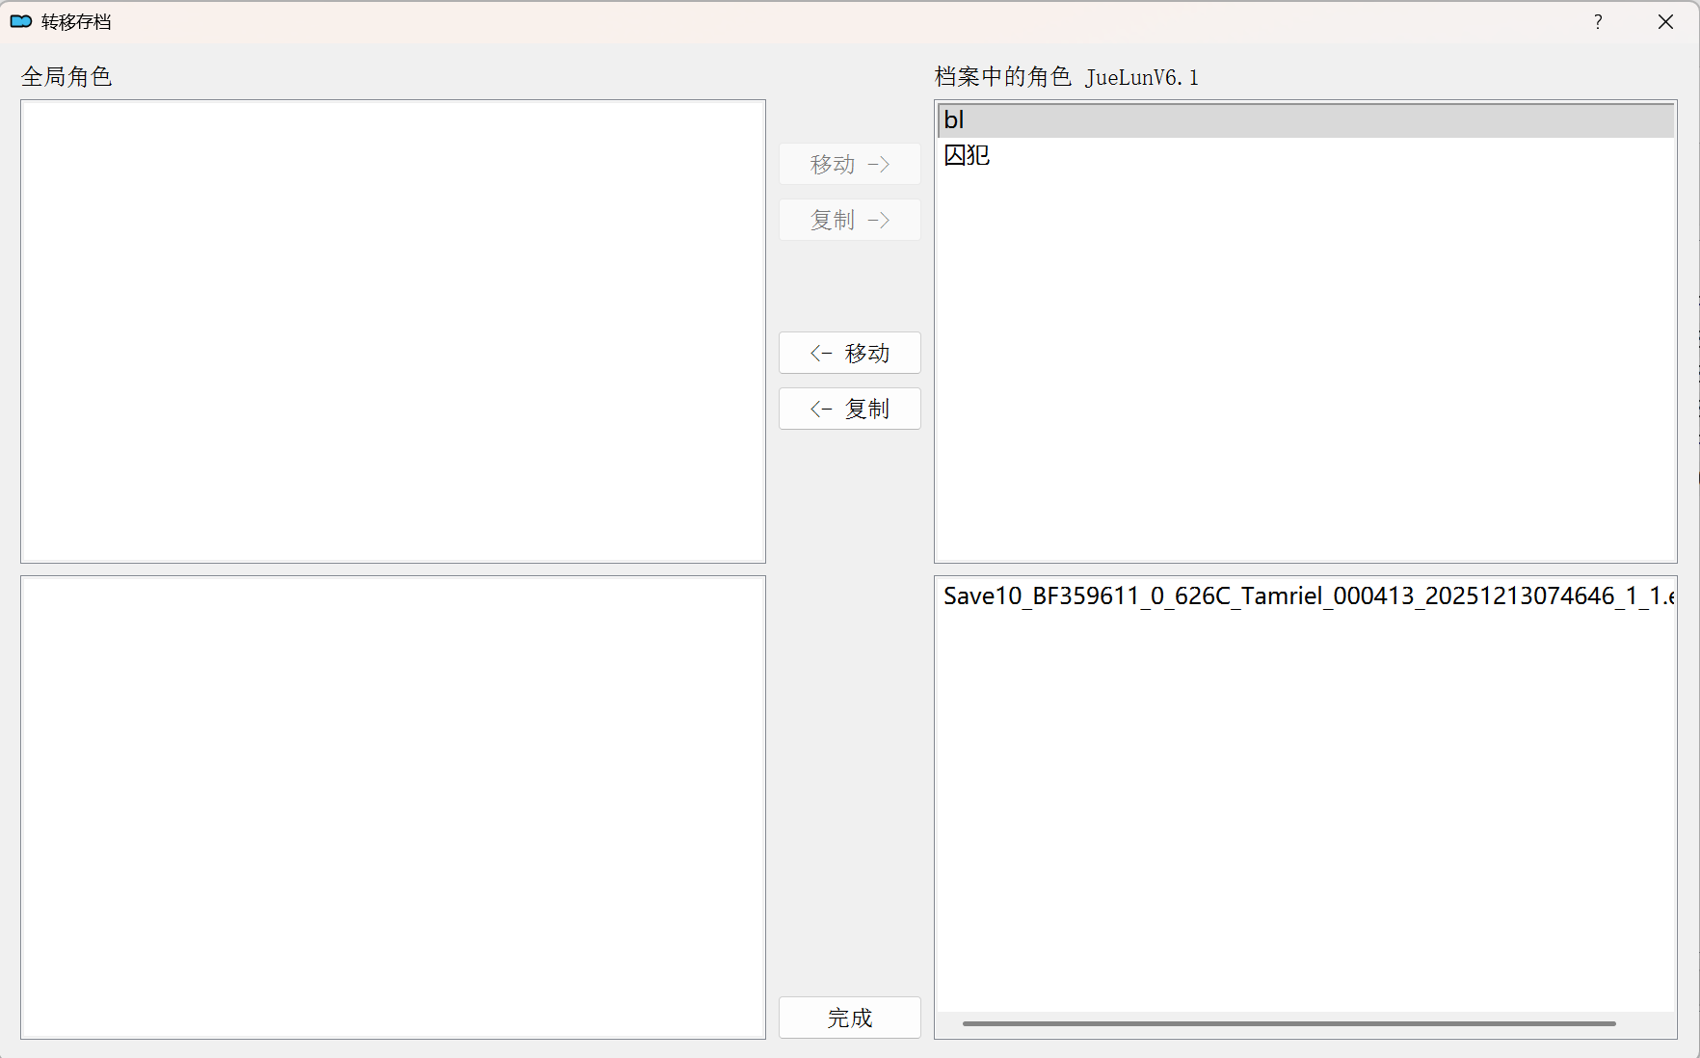Open the question mark help button

1598,21
